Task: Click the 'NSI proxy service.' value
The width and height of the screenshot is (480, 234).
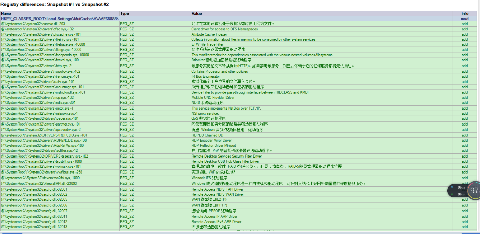Action: 205,113
